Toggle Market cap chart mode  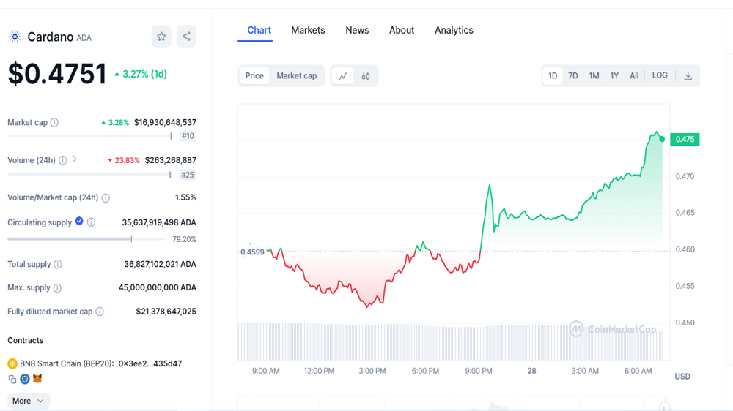pyautogui.click(x=296, y=76)
